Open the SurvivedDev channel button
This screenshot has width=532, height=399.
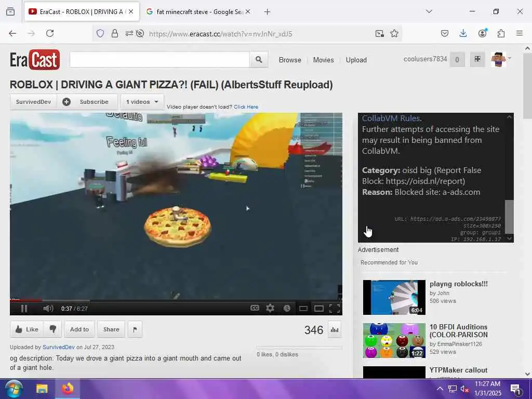33,102
